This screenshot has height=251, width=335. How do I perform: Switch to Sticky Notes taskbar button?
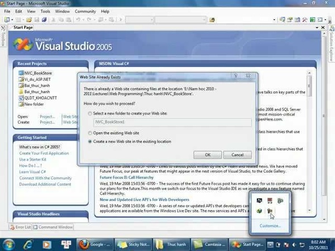pyautogui.click(x=133, y=245)
